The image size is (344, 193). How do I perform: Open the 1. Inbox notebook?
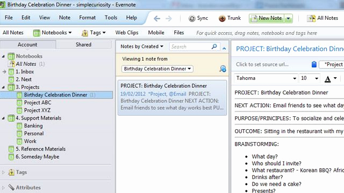(25, 71)
